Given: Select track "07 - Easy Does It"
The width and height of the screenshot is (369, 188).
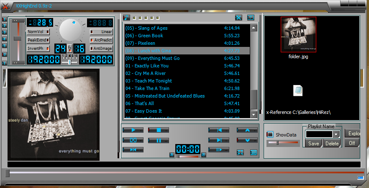Looking at the screenshot, I should point(187,111).
